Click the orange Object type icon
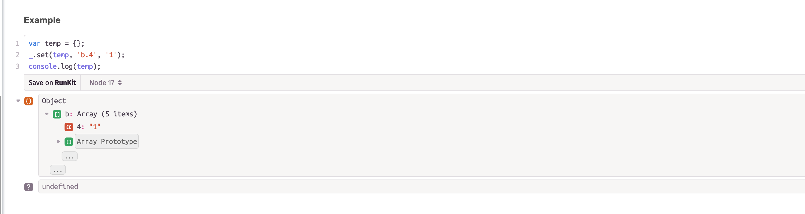The image size is (805, 214). click(28, 101)
